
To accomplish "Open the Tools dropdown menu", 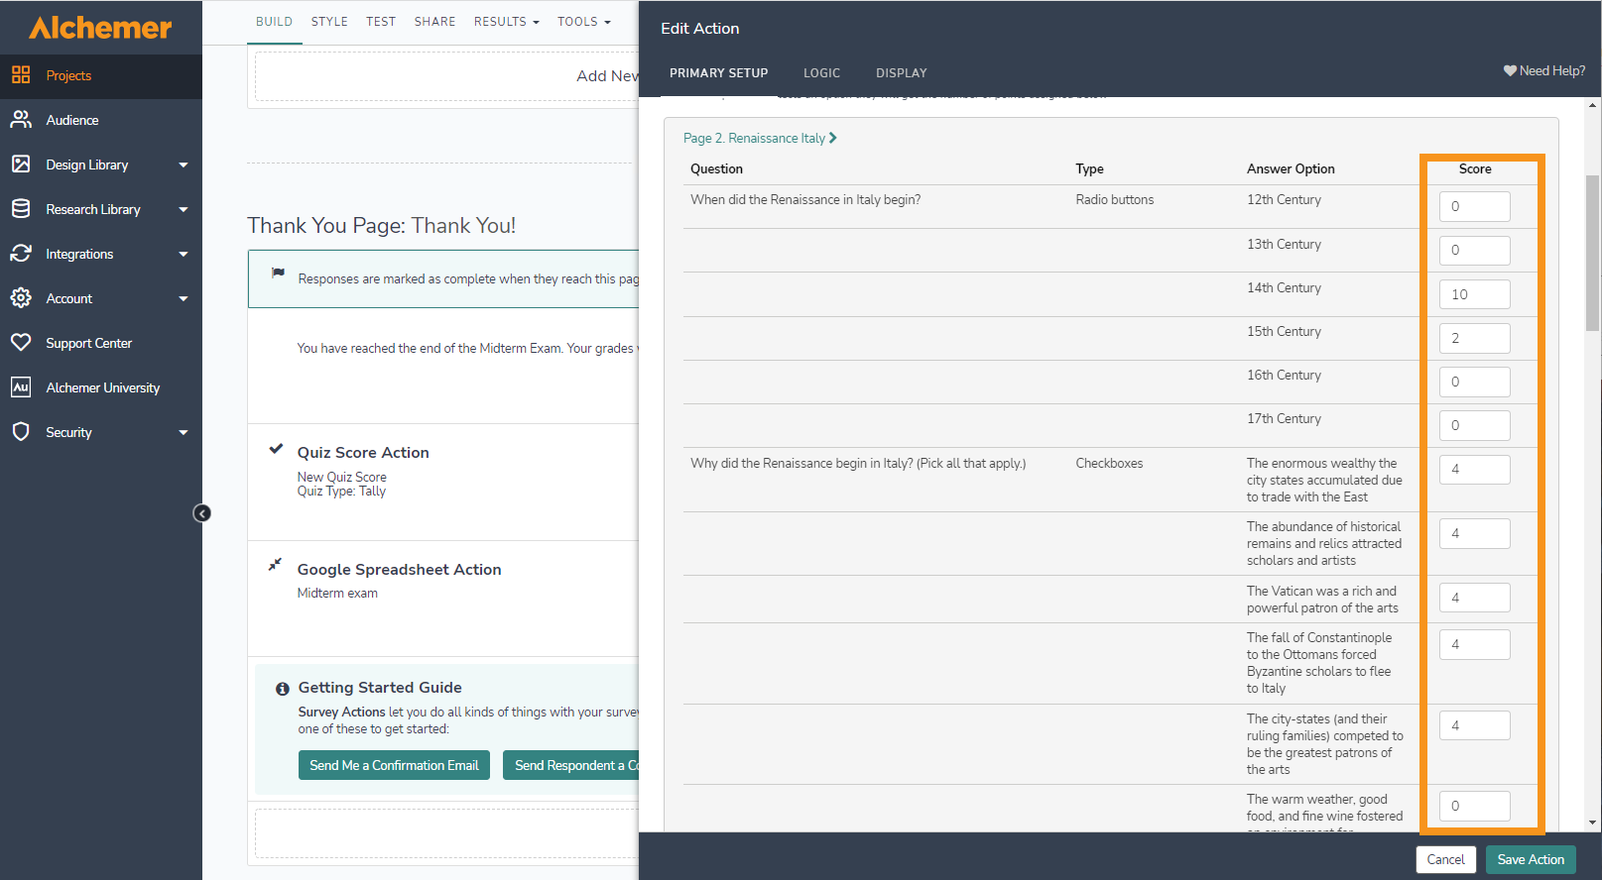I will [x=583, y=22].
